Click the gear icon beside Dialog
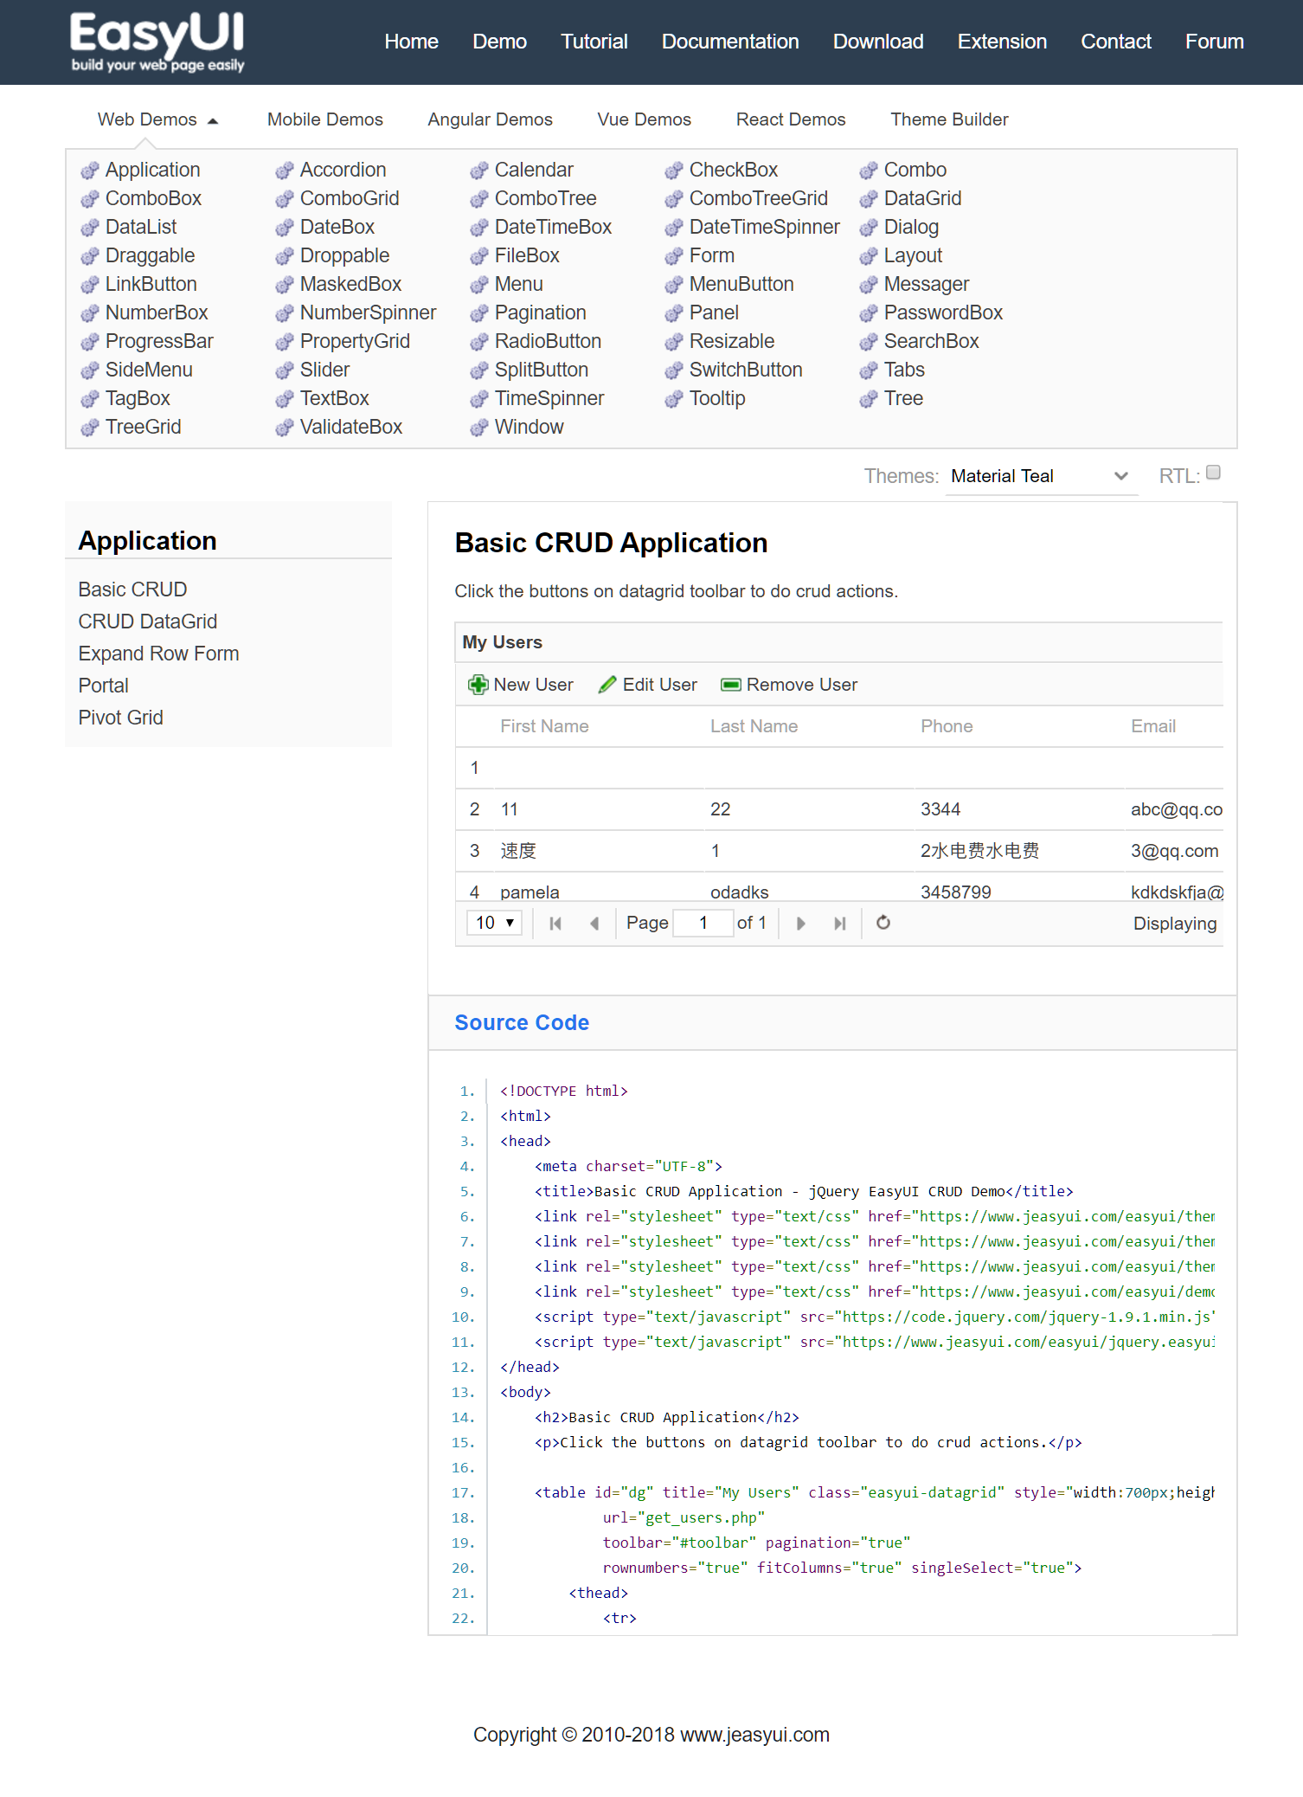This screenshot has width=1303, height=1797. (869, 228)
